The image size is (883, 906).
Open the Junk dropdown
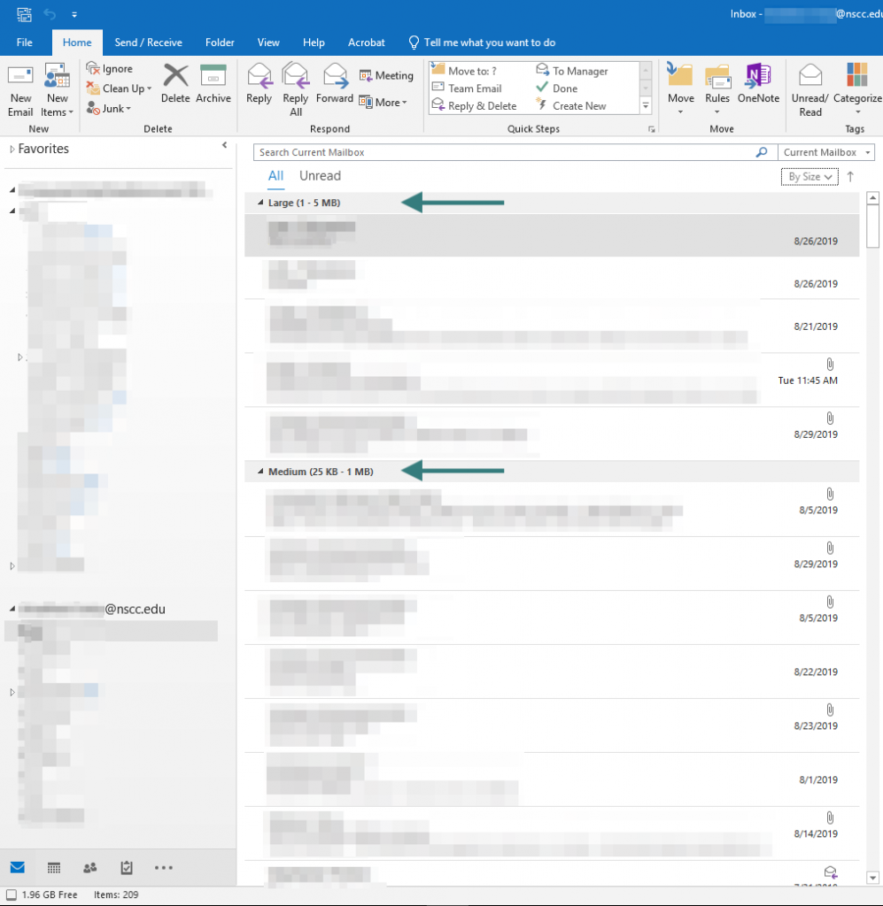tap(109, 108)
